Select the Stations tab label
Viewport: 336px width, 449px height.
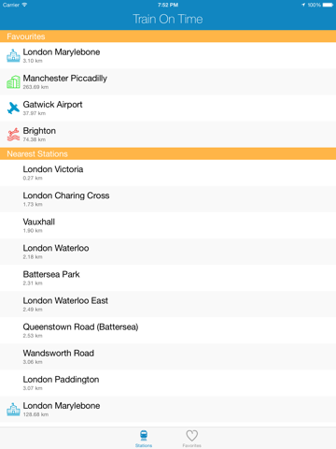pos(144,445)
